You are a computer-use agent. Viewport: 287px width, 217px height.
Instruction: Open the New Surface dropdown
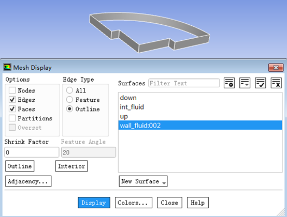tap(143, 181)
